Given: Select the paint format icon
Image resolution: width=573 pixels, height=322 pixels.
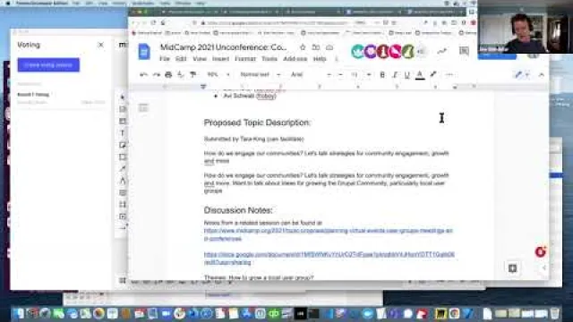Looking at the screenshot, I should click(193, 74).
